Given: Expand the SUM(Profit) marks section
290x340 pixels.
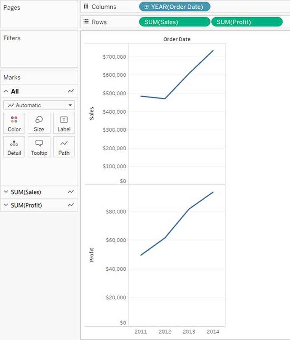Looking at the screenshot, I should (6, 205).
